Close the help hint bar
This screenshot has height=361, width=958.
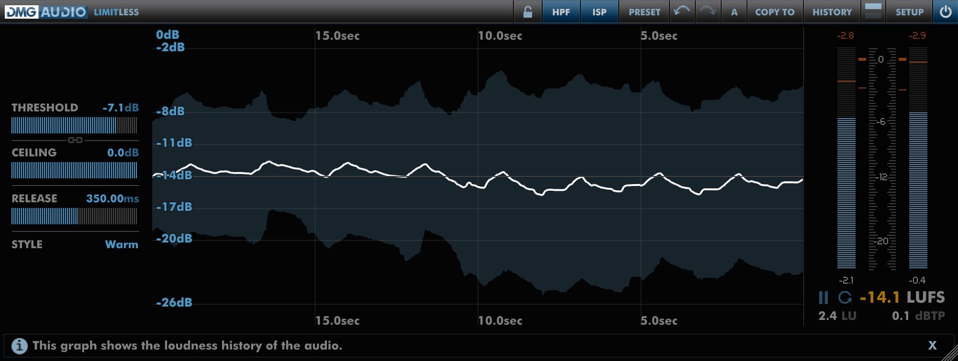(x=932, y=345)
